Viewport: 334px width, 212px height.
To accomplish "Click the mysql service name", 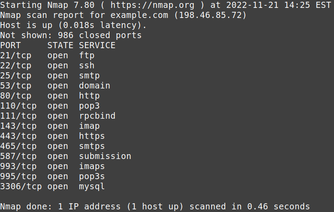I will 92,186.
